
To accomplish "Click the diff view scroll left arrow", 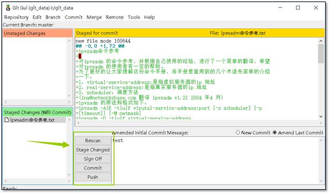I will point(78,123).
